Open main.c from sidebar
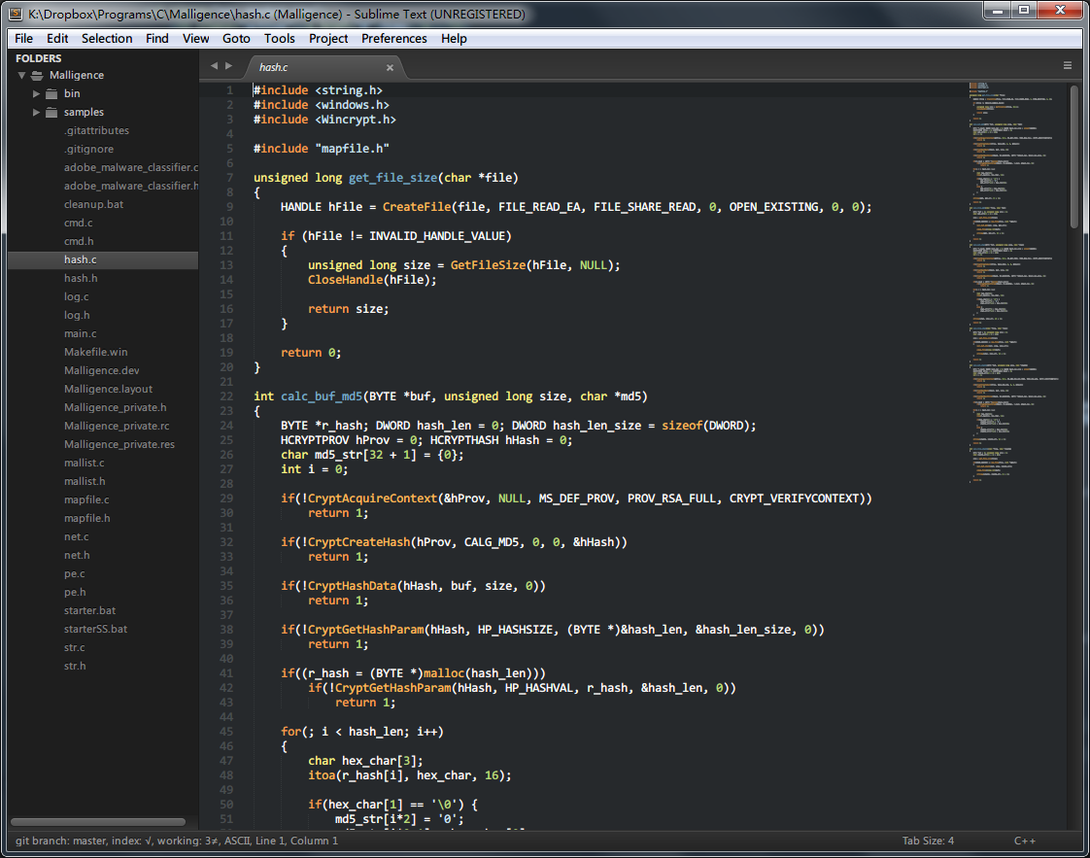The width and height of the screenshot is (1090, 858). [80, 333]
